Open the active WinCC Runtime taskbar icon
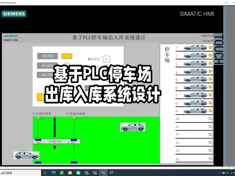The height and width of the screenshot is (176, 235). click(x=103, y=173)
